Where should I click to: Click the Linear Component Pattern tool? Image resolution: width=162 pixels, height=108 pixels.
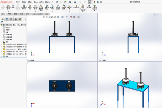[24, 7]
